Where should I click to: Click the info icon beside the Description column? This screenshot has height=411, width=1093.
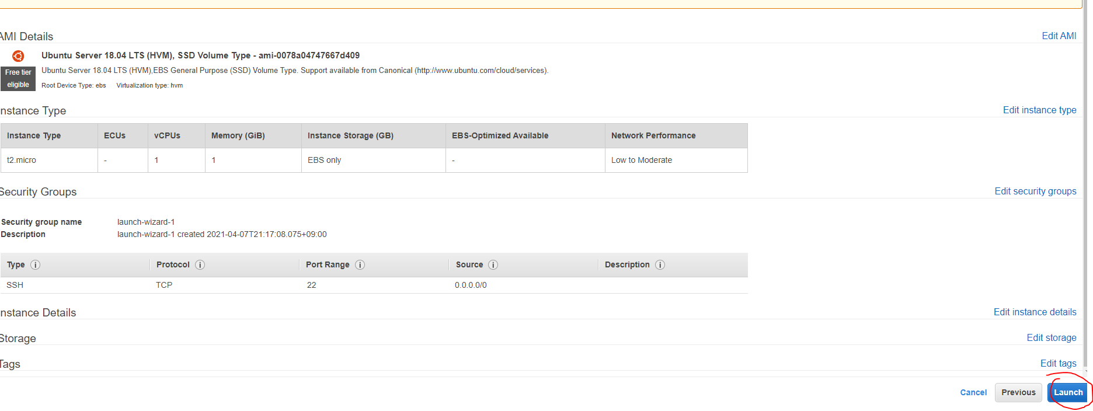click(x=660, y=264)
